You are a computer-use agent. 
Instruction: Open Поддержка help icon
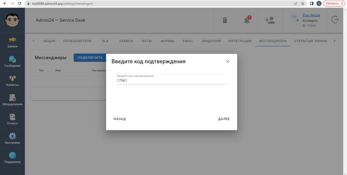[x=12, y=158]
